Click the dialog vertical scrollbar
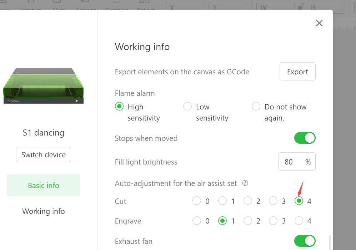The width and height of the screenshot is (356, 250). pos(330,242)
